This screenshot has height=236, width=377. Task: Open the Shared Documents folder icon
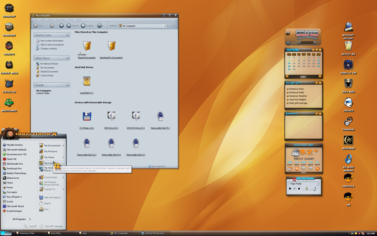click(x=87, y=46)
